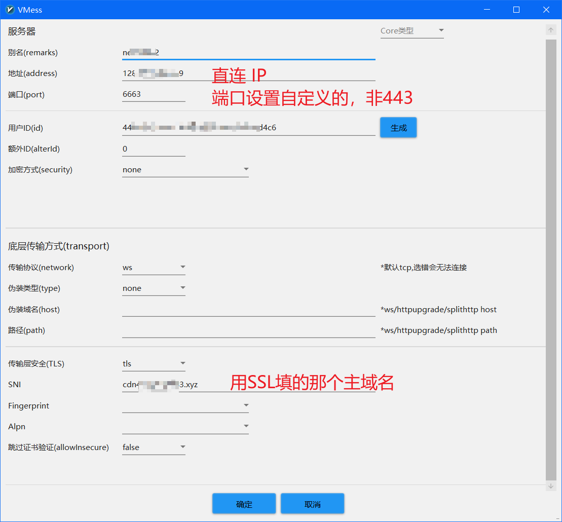Expand the 伪装类型(type) dropdown
Screen dimensions: 562x522
click(x=154, y=288)
